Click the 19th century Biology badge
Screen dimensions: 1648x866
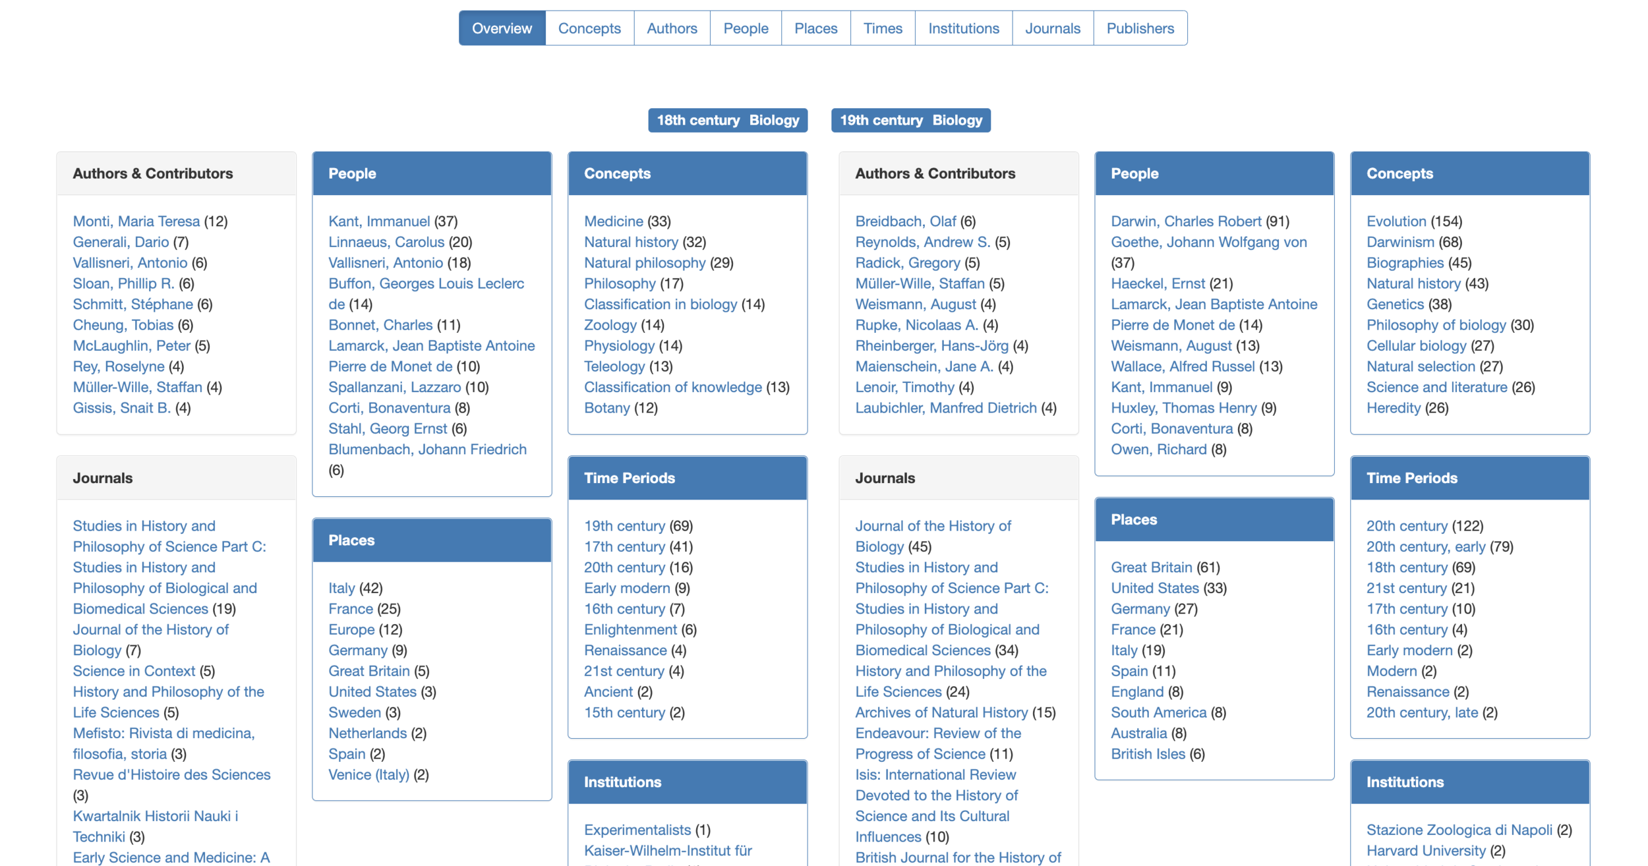click(x=910, y=120)
